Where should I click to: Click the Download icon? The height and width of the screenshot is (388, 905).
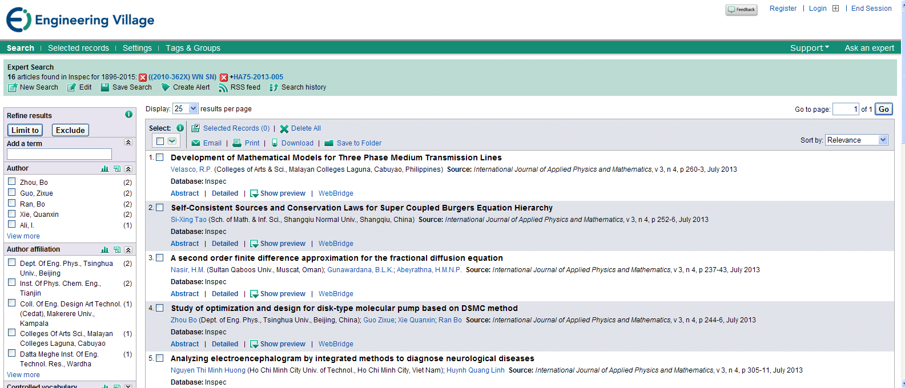click(x=275, y=143)
